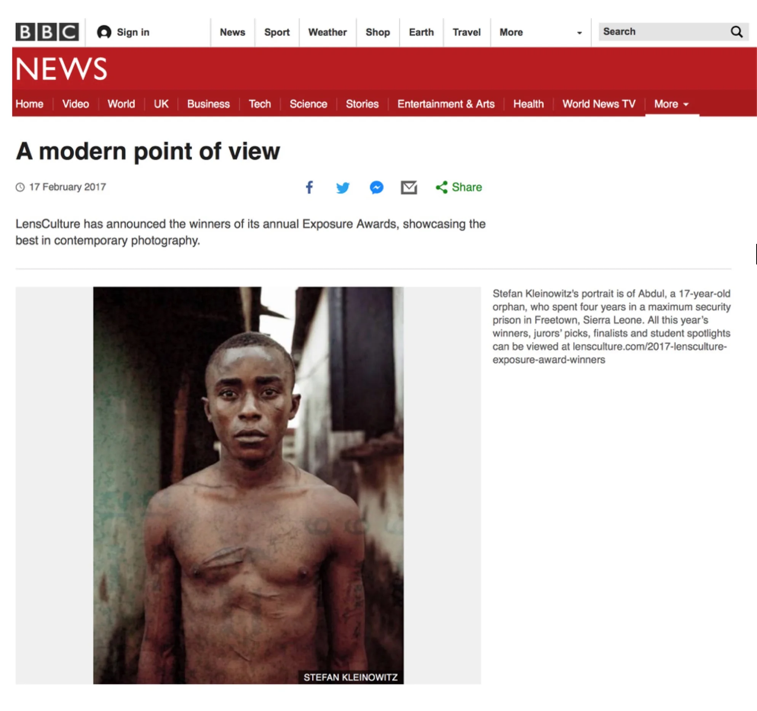Image resolution: width=757 pixels, height=711 pixels.
Task: Open the Stefan Kleinowitz portrait image
Action: (248, 485)
